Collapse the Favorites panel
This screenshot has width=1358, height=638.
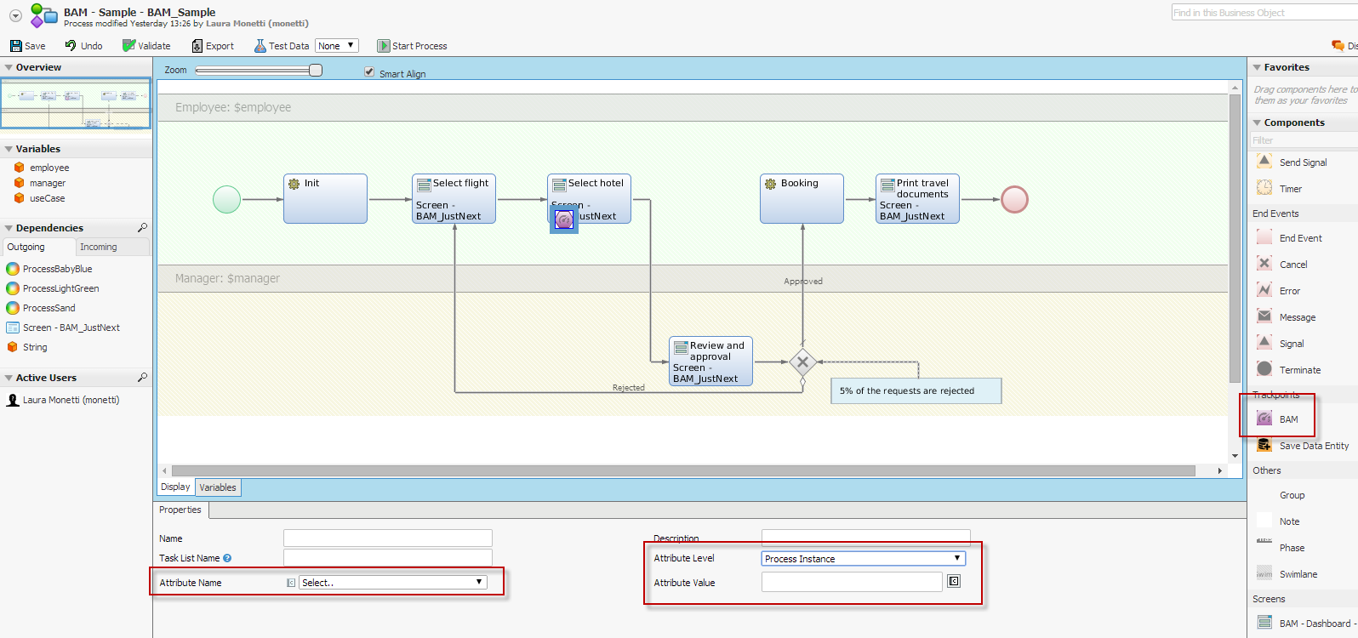pyautogui.click(x=1257, y=67)
